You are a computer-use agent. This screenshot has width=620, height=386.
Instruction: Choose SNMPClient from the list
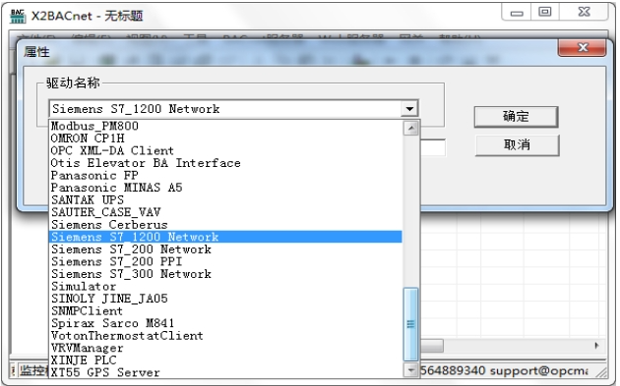click(x=225, y=310)
